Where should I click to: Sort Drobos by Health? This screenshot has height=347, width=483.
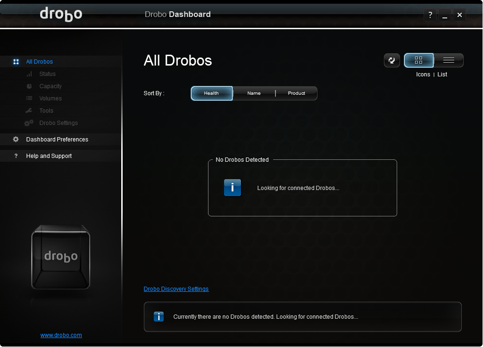click(x=211, y=93)
